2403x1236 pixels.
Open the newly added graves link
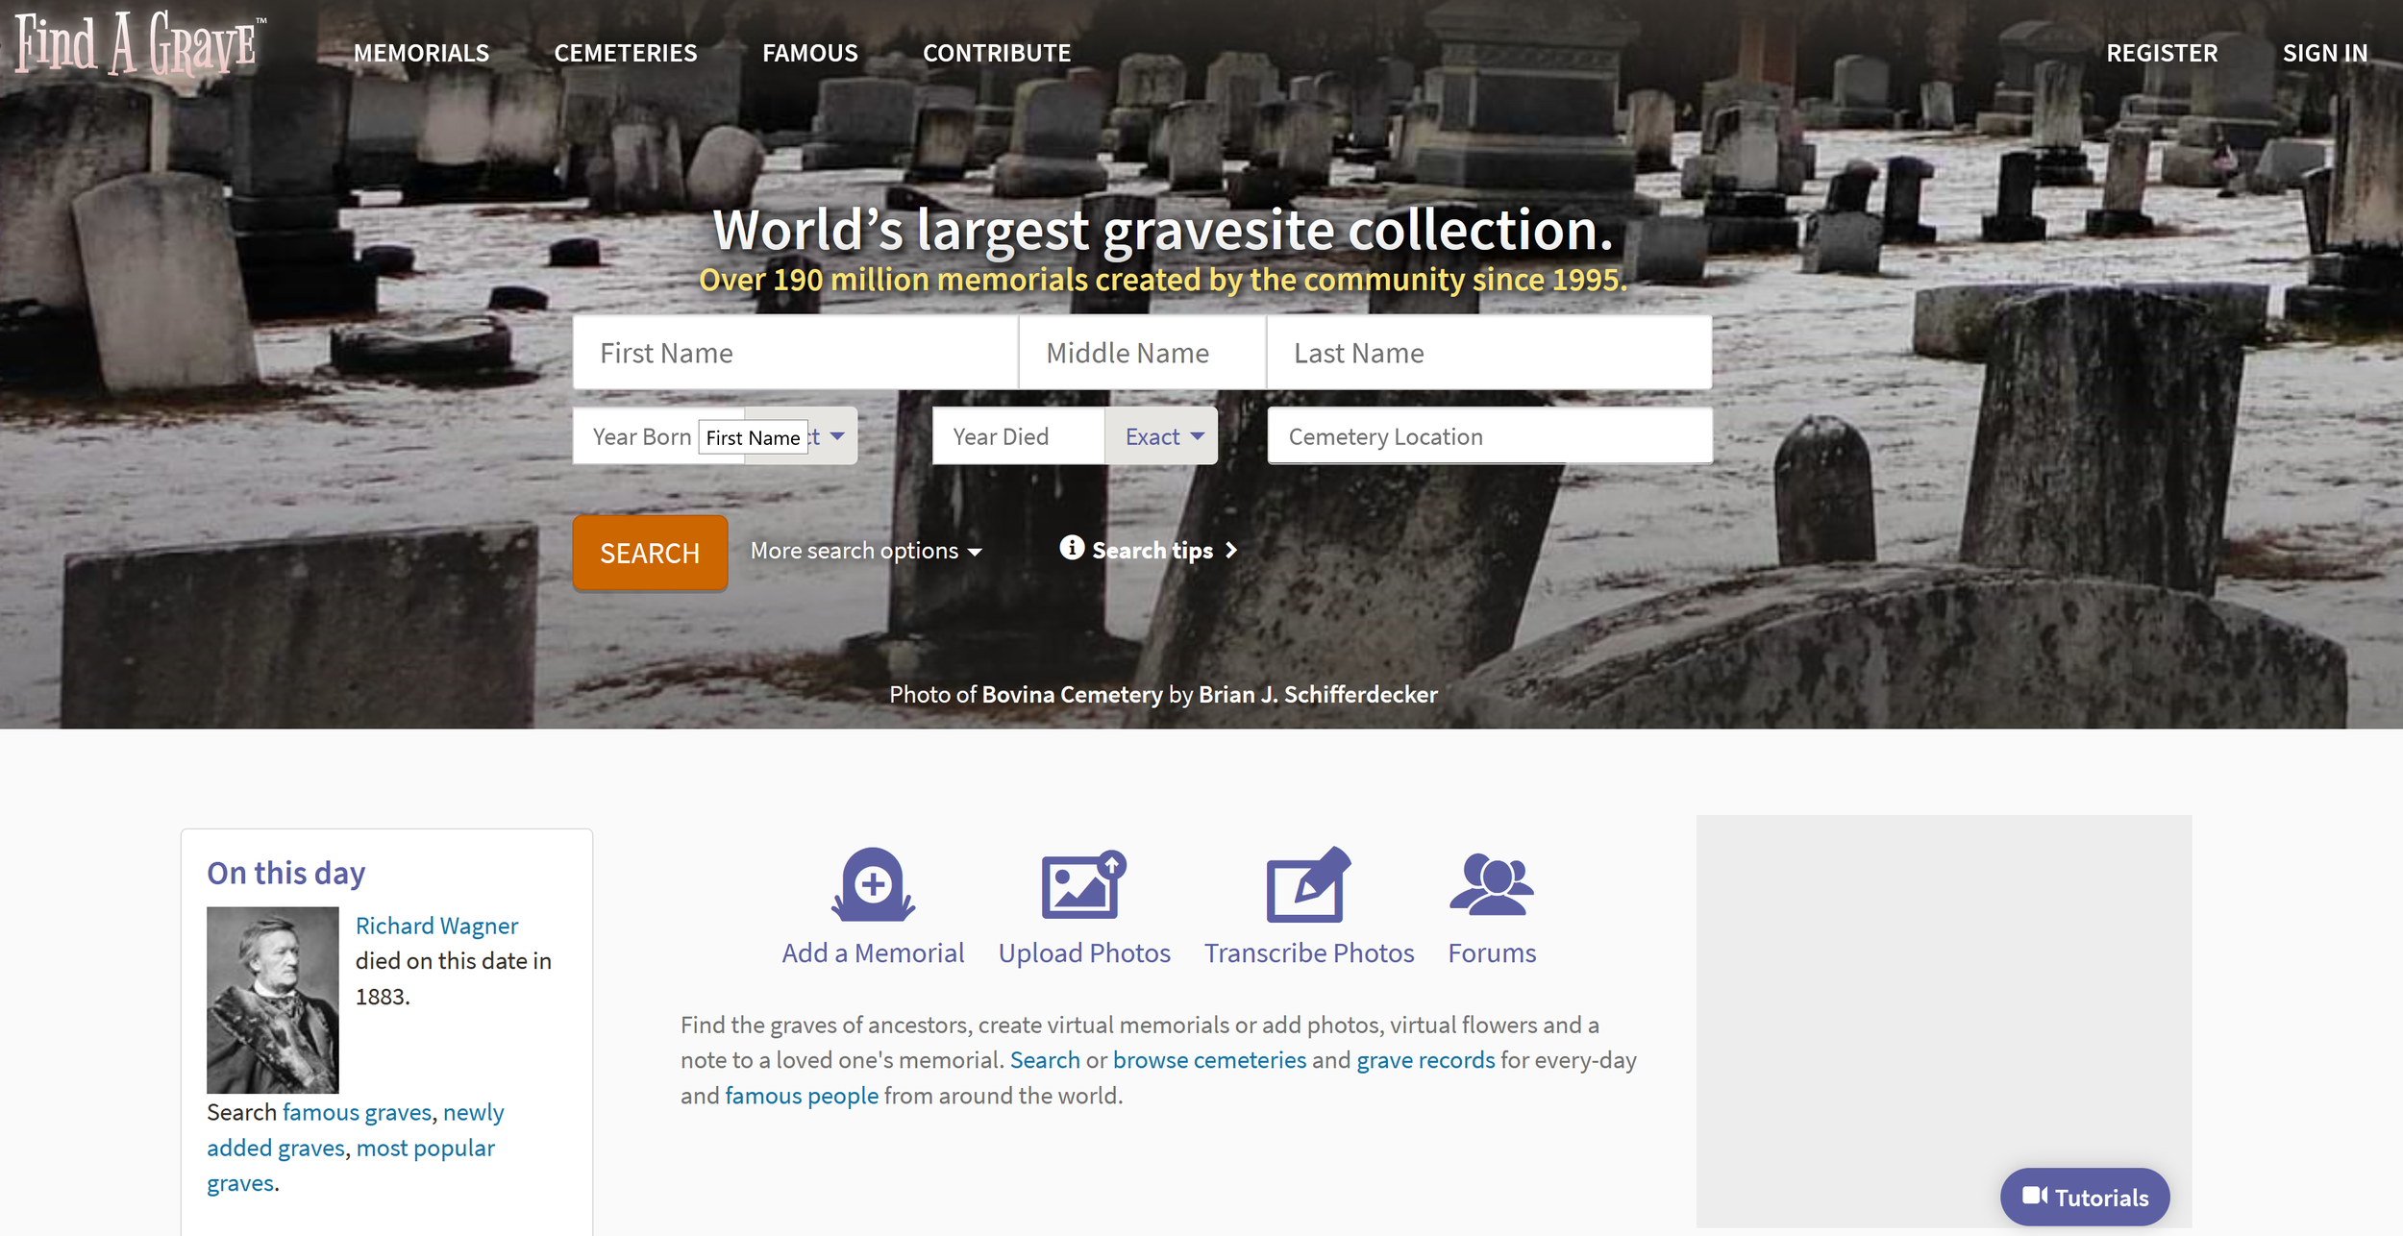click(356, 1130)
